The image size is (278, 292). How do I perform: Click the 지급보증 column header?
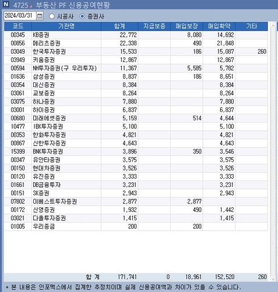(154, 26)
